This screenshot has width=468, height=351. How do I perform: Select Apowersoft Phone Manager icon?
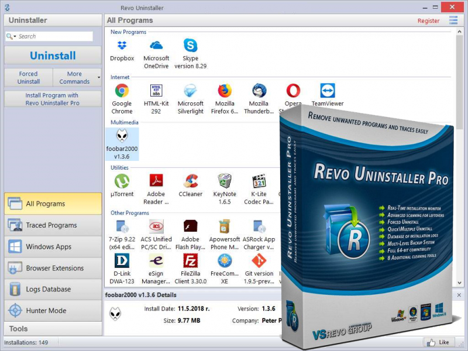pos(225,226)
